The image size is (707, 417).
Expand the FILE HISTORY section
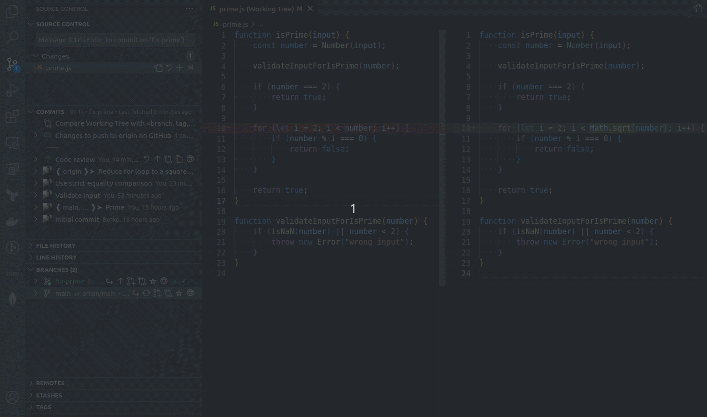[x=31, y=245]
